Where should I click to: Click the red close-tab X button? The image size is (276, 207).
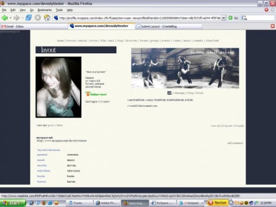[273, 26]
